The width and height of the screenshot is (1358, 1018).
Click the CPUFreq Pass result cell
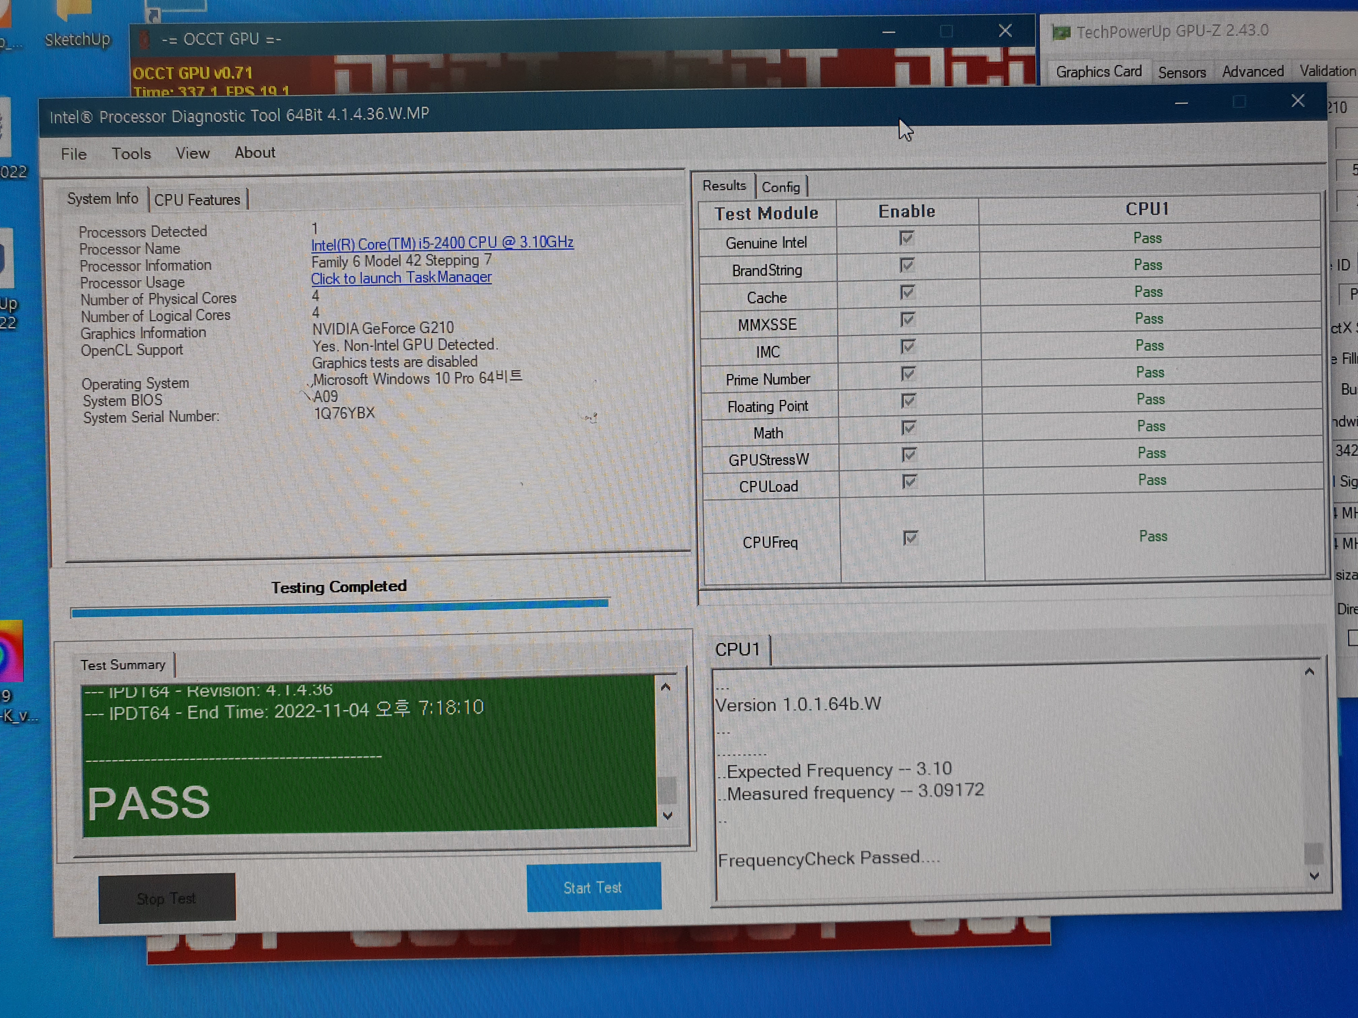1153,536
